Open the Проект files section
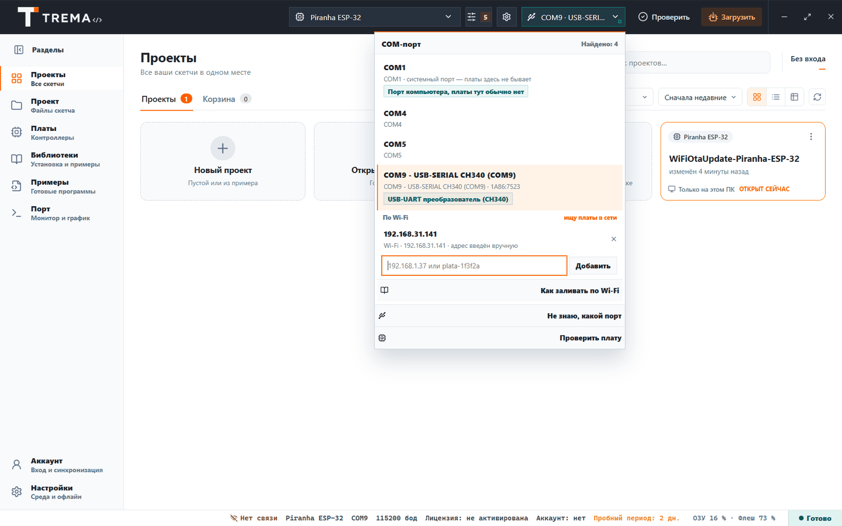Viewport: 842px width, 526px height. click(x=62, y=106)
